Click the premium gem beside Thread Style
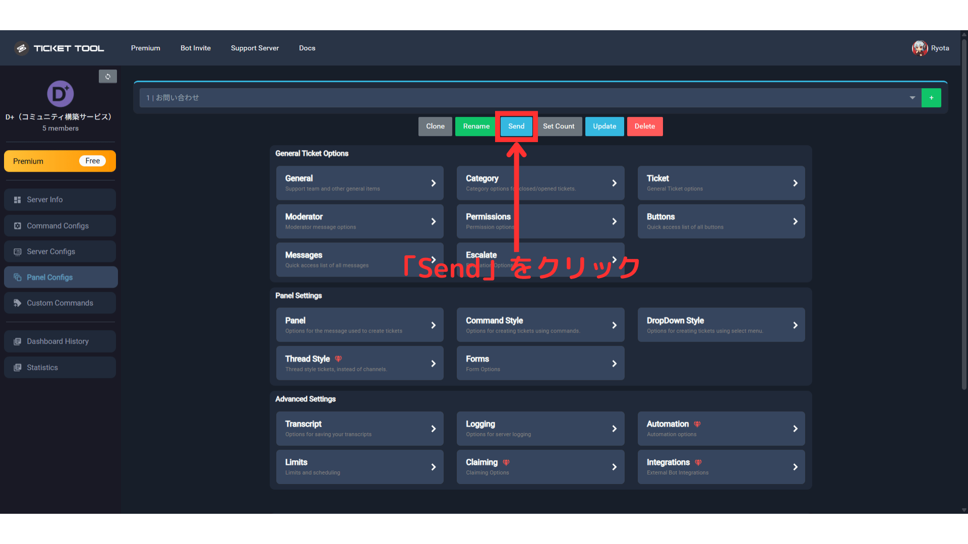This screenshot has width=968, height=544. pyautogui.click(x=338, y=359)
